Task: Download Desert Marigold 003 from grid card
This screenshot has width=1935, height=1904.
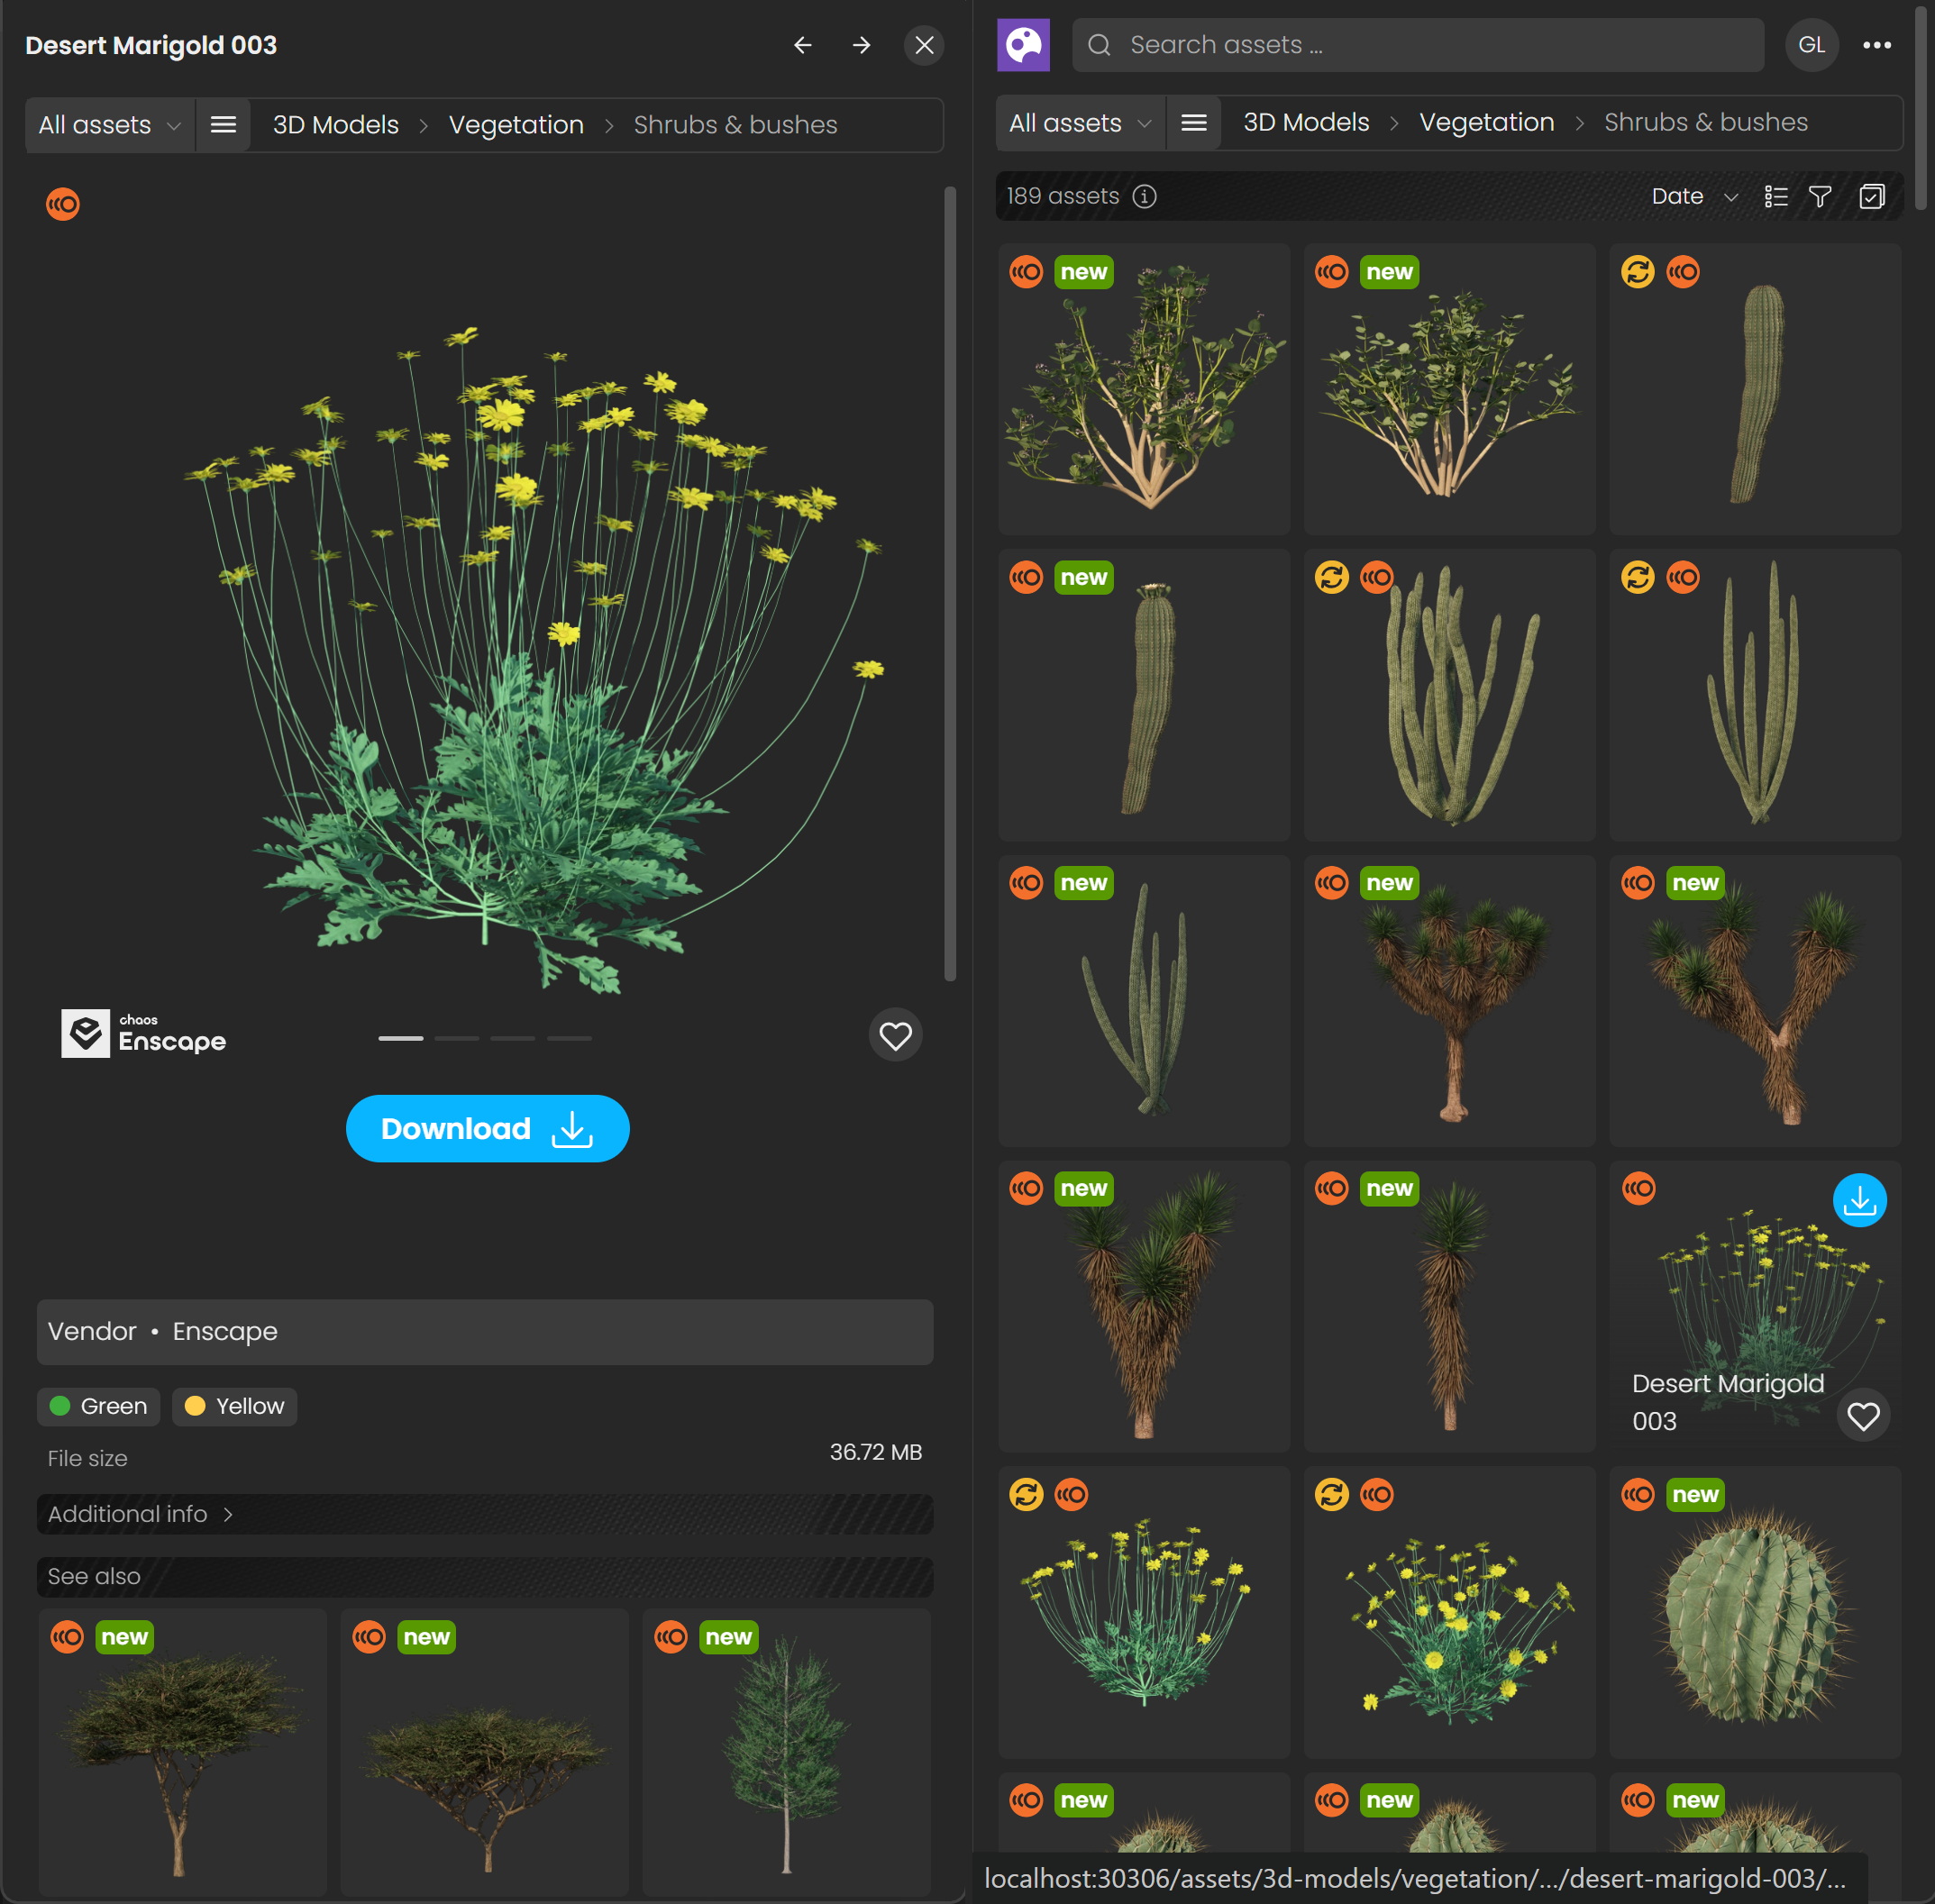Action: (x=1859, y=1200)
